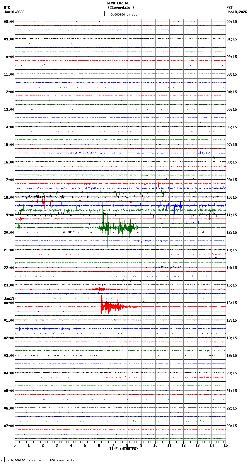Screen dimensions: 249x464
Task: Click the 17:00 UTC row label
Action: (x=9, y=180)
